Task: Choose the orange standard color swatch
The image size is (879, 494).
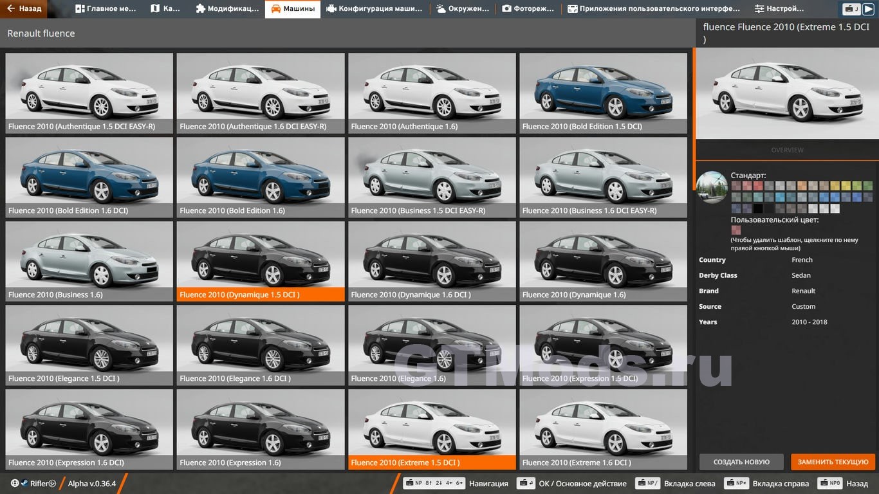Action: click(802, 186)
